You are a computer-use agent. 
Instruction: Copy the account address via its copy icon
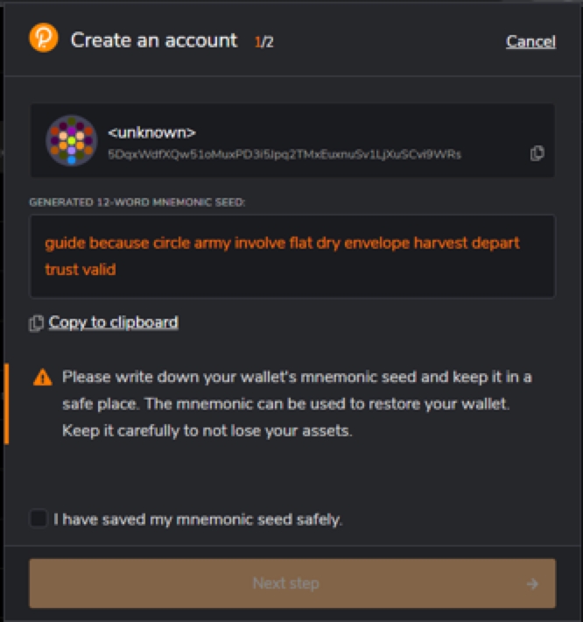pos(537,153)
